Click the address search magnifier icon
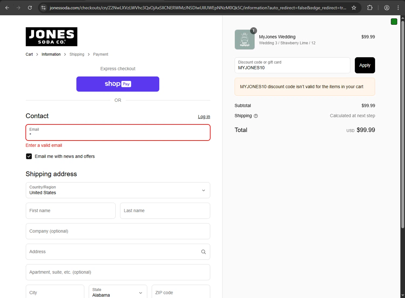This screenshot has width=405, height=298. click(203, 252)
